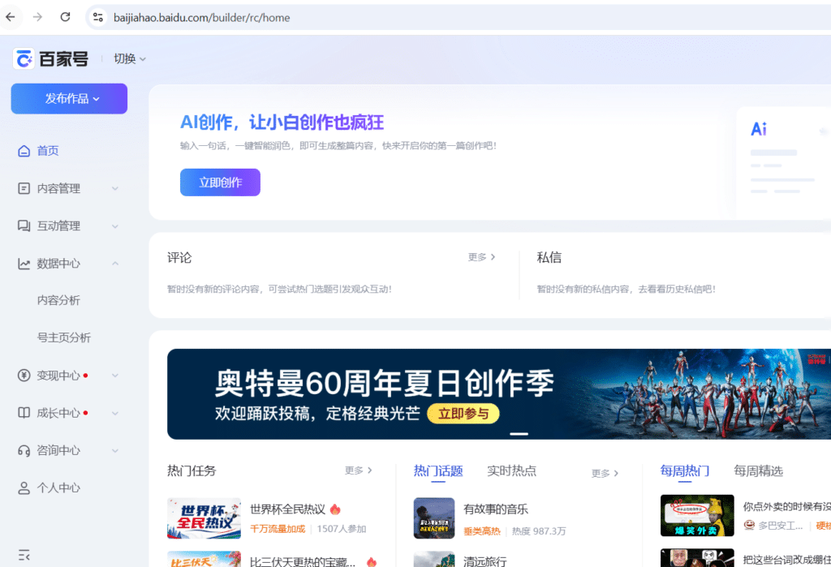Viewport: 831px width, 567px height.
Task: Switch to the 每周精选 tab
Action: [759, 471]
